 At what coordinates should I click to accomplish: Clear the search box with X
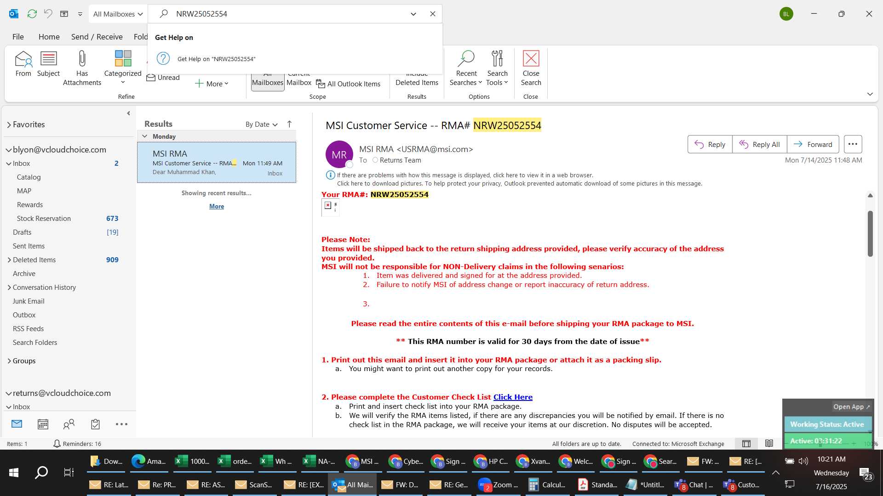433,14
